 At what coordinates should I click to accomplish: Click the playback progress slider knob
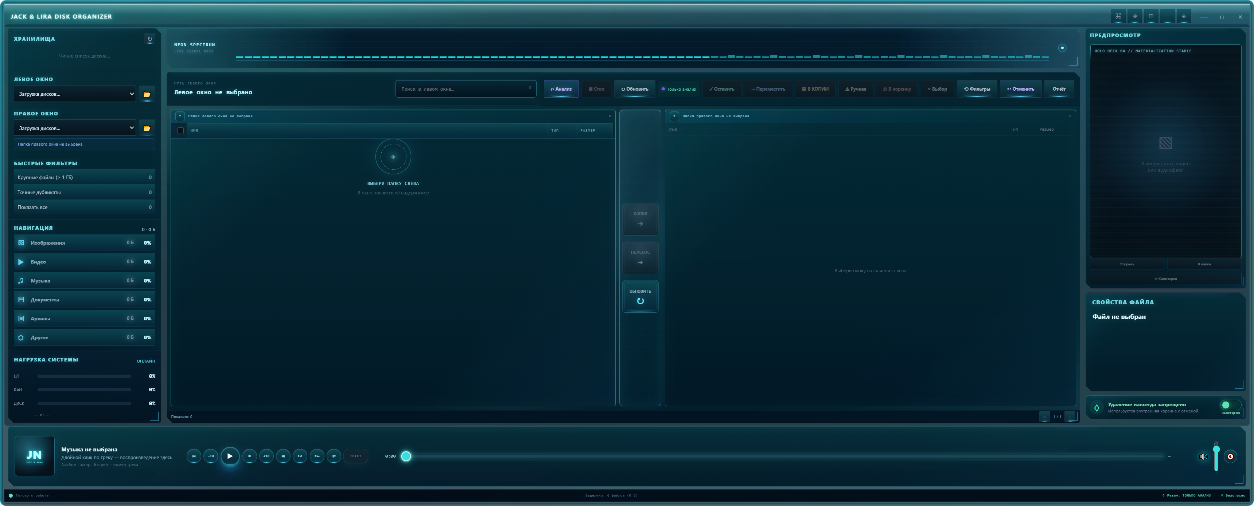pos(406,456)
